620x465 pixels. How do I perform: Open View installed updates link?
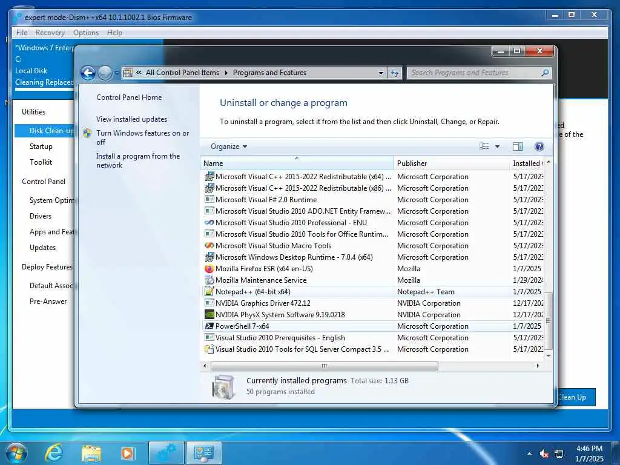[x=131, y=119]
